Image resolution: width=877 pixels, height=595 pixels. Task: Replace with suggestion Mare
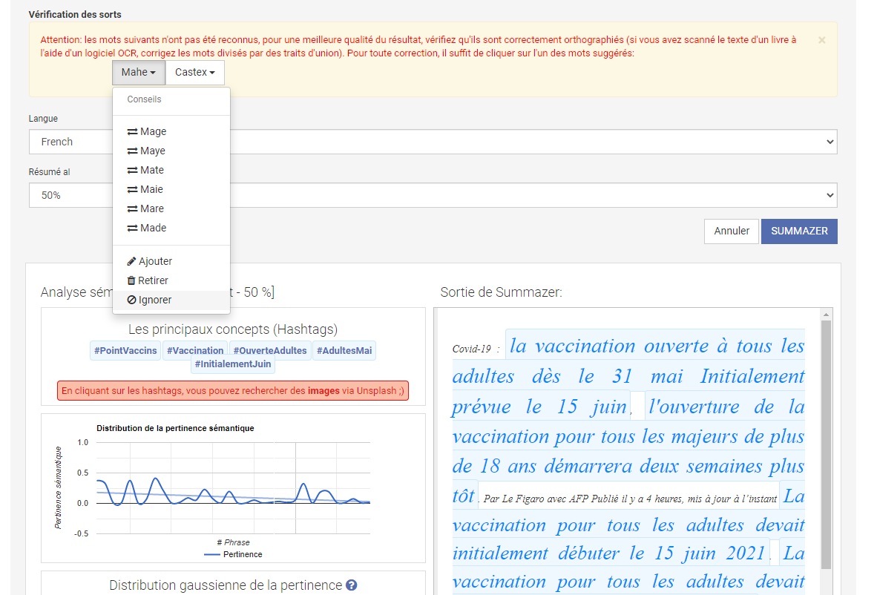coord(171,208)
